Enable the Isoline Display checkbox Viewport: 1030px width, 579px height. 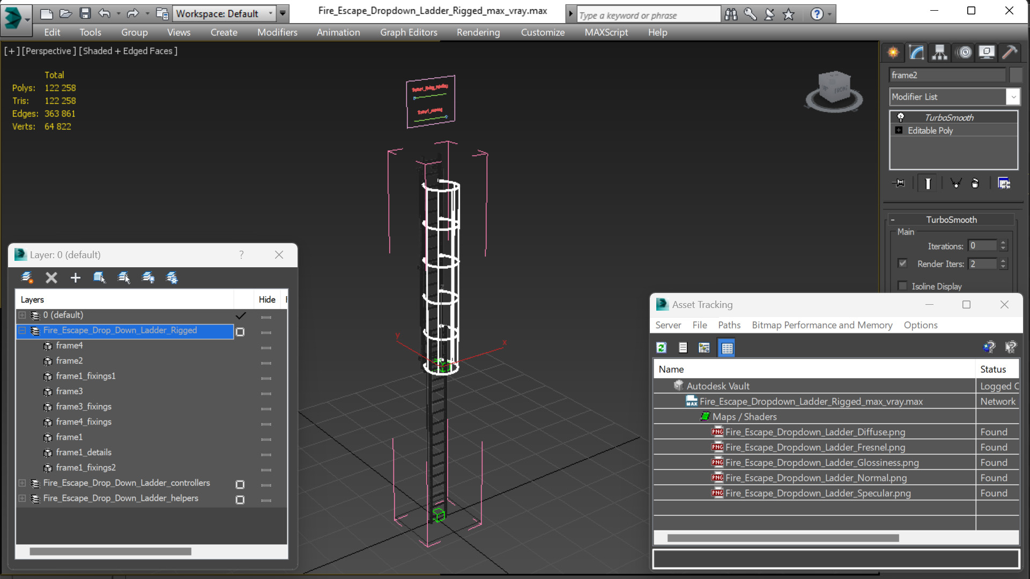pos(902,286)
